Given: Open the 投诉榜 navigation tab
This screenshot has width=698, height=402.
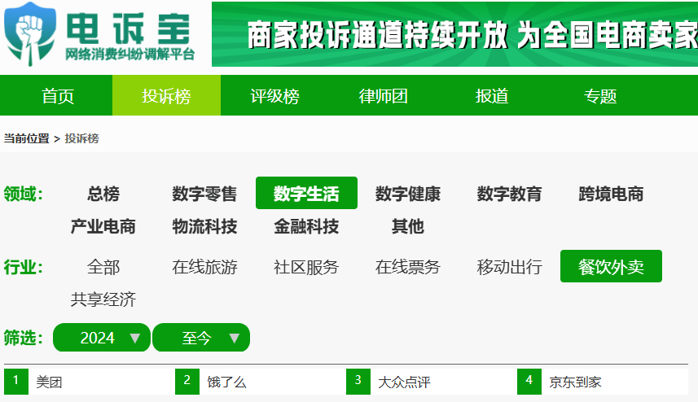Looking at the screenshot, I should (x=166, y=95).
